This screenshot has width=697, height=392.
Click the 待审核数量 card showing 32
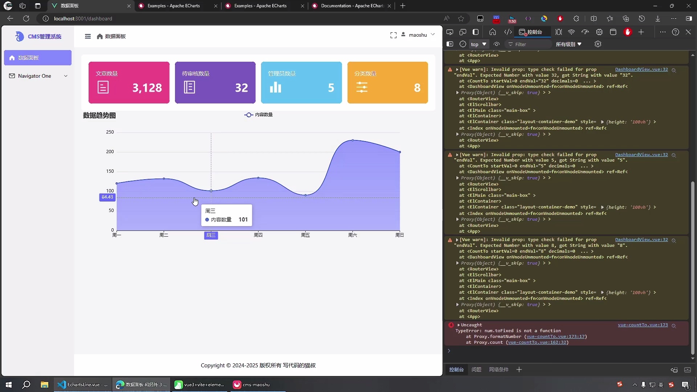click(215, 82)
